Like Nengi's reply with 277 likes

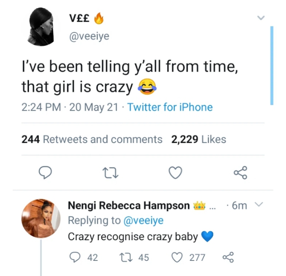(177, 257)
